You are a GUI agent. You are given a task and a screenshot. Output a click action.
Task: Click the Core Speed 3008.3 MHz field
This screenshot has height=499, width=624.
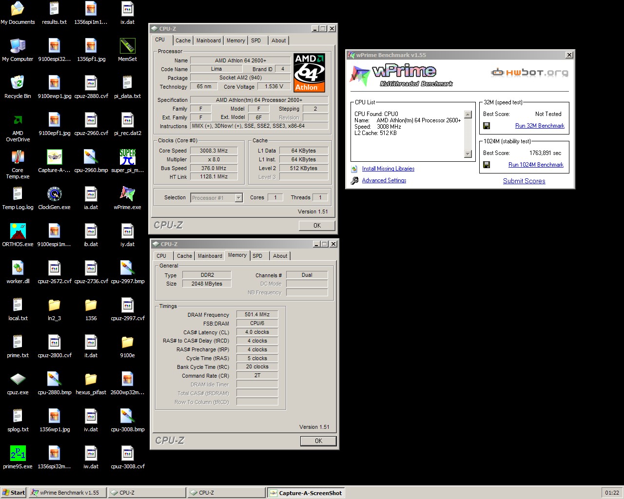pos(214,151)
